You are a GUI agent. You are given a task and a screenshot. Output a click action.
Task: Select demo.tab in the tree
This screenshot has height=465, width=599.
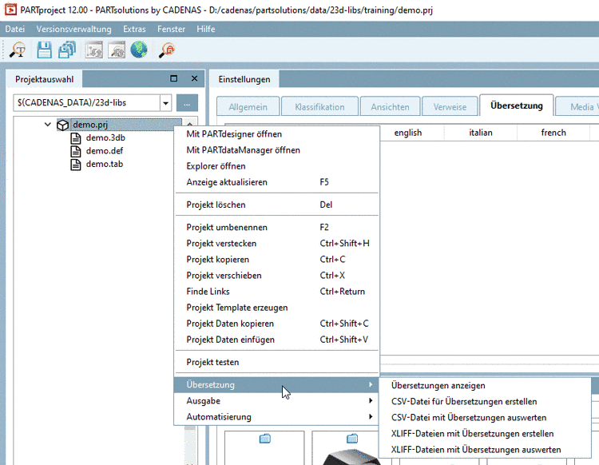pyautogui.click(x=105, y=165)
